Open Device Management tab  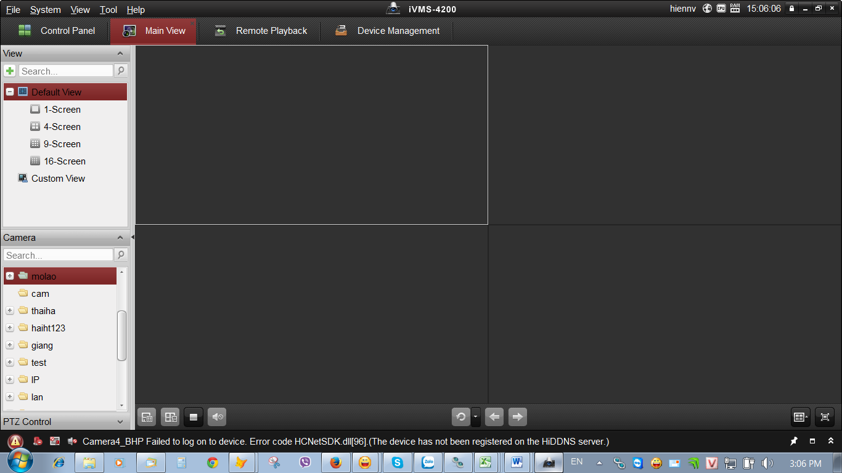[387, 31]
